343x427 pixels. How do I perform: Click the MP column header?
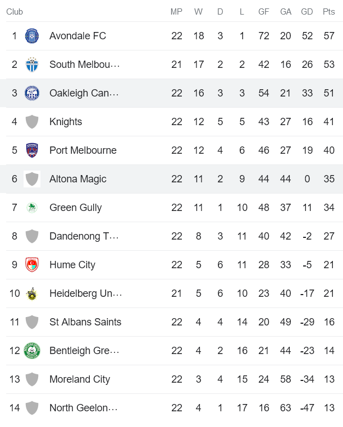pos(177,12)
